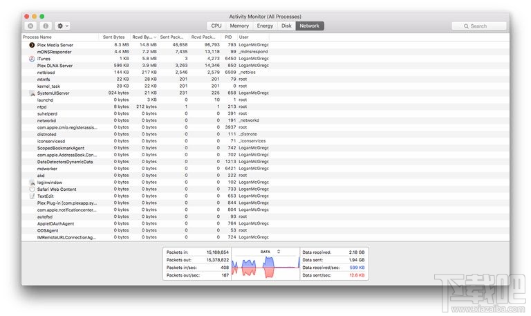Select the SystemUIServer process row
This screenshot has width=531, height=316.
[265, 93]
